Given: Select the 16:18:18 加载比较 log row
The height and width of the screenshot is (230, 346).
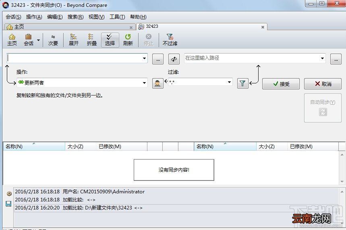Looking at the screenshot, I should (x=176, y=200).
